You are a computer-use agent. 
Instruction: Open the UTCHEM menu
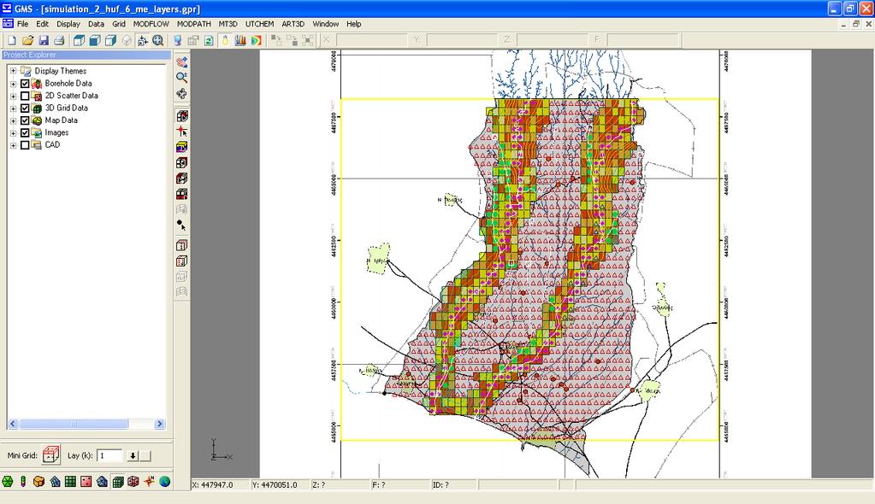coord(259,24)
